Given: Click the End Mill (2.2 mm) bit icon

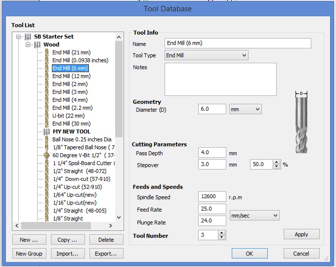Looking at the screenshot, I should 47,108.
